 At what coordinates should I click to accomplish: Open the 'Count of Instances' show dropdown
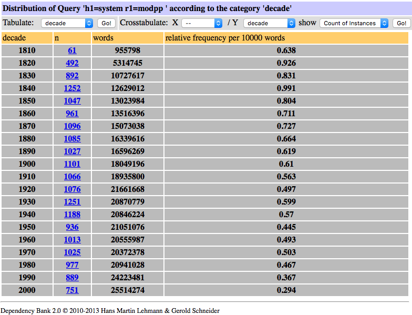pyautogui.click(x=354, y=23)
